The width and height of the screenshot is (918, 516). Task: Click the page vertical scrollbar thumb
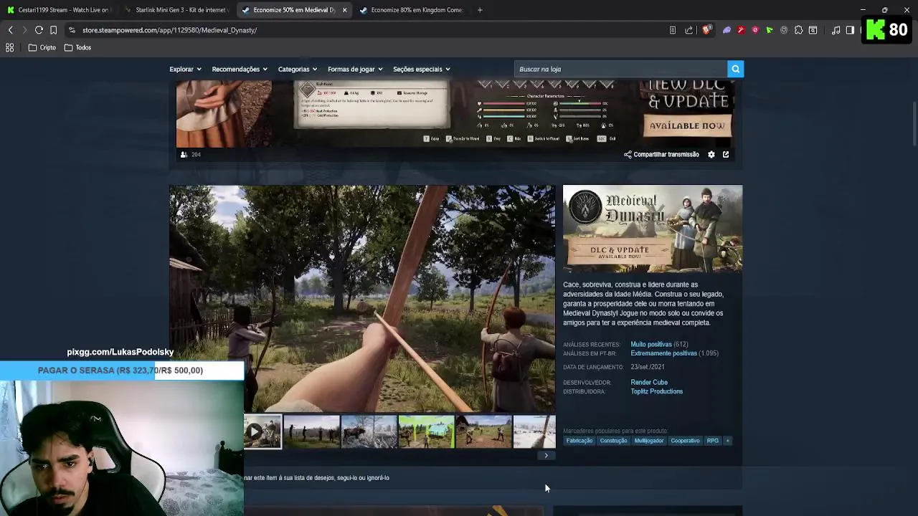pos(914,123)
